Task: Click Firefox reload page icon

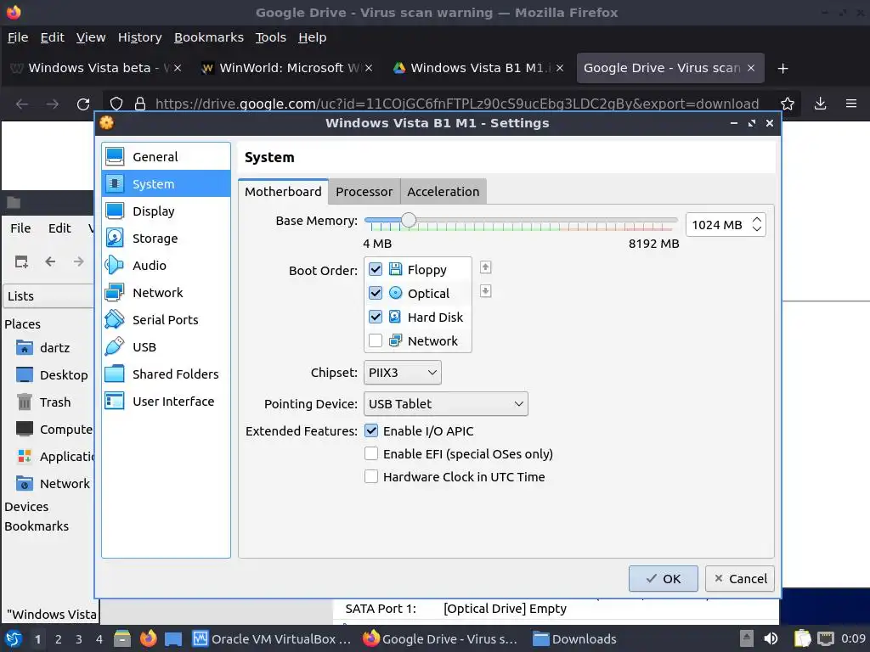Action: point(83,104)
